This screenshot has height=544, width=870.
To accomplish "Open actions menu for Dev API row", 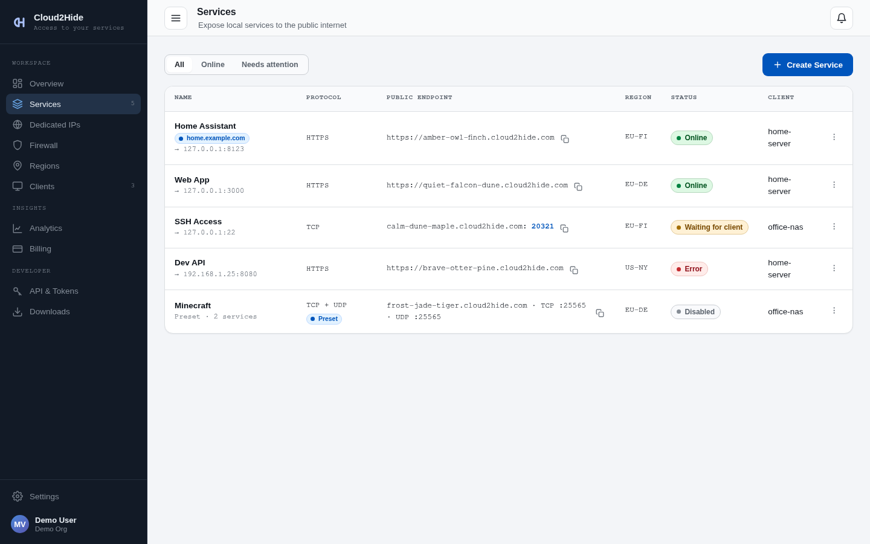I will tap(834, 268).
